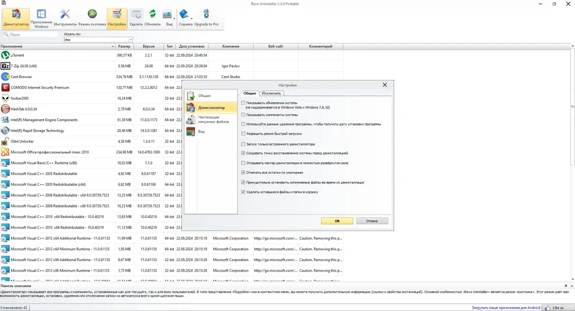The image size is (575, 311).
Task: Click the Like us button text
Action: point(558,308)
